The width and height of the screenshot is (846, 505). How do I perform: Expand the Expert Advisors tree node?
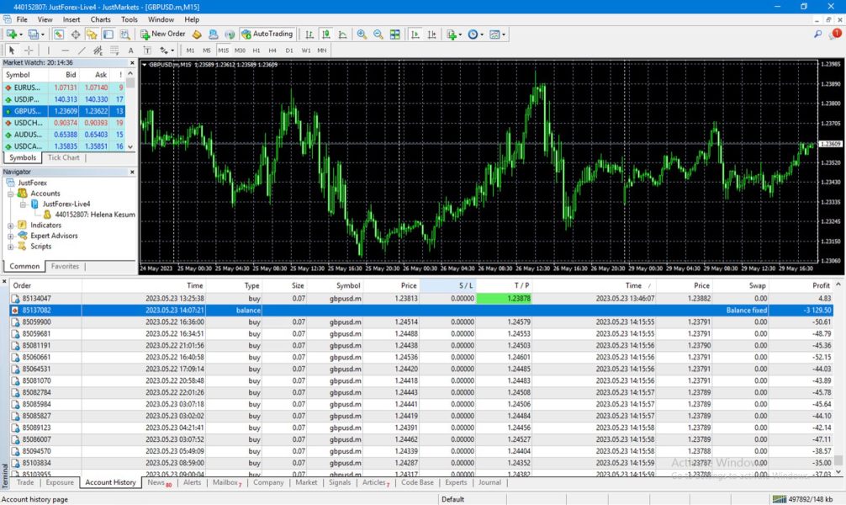[x=11, y=236]
